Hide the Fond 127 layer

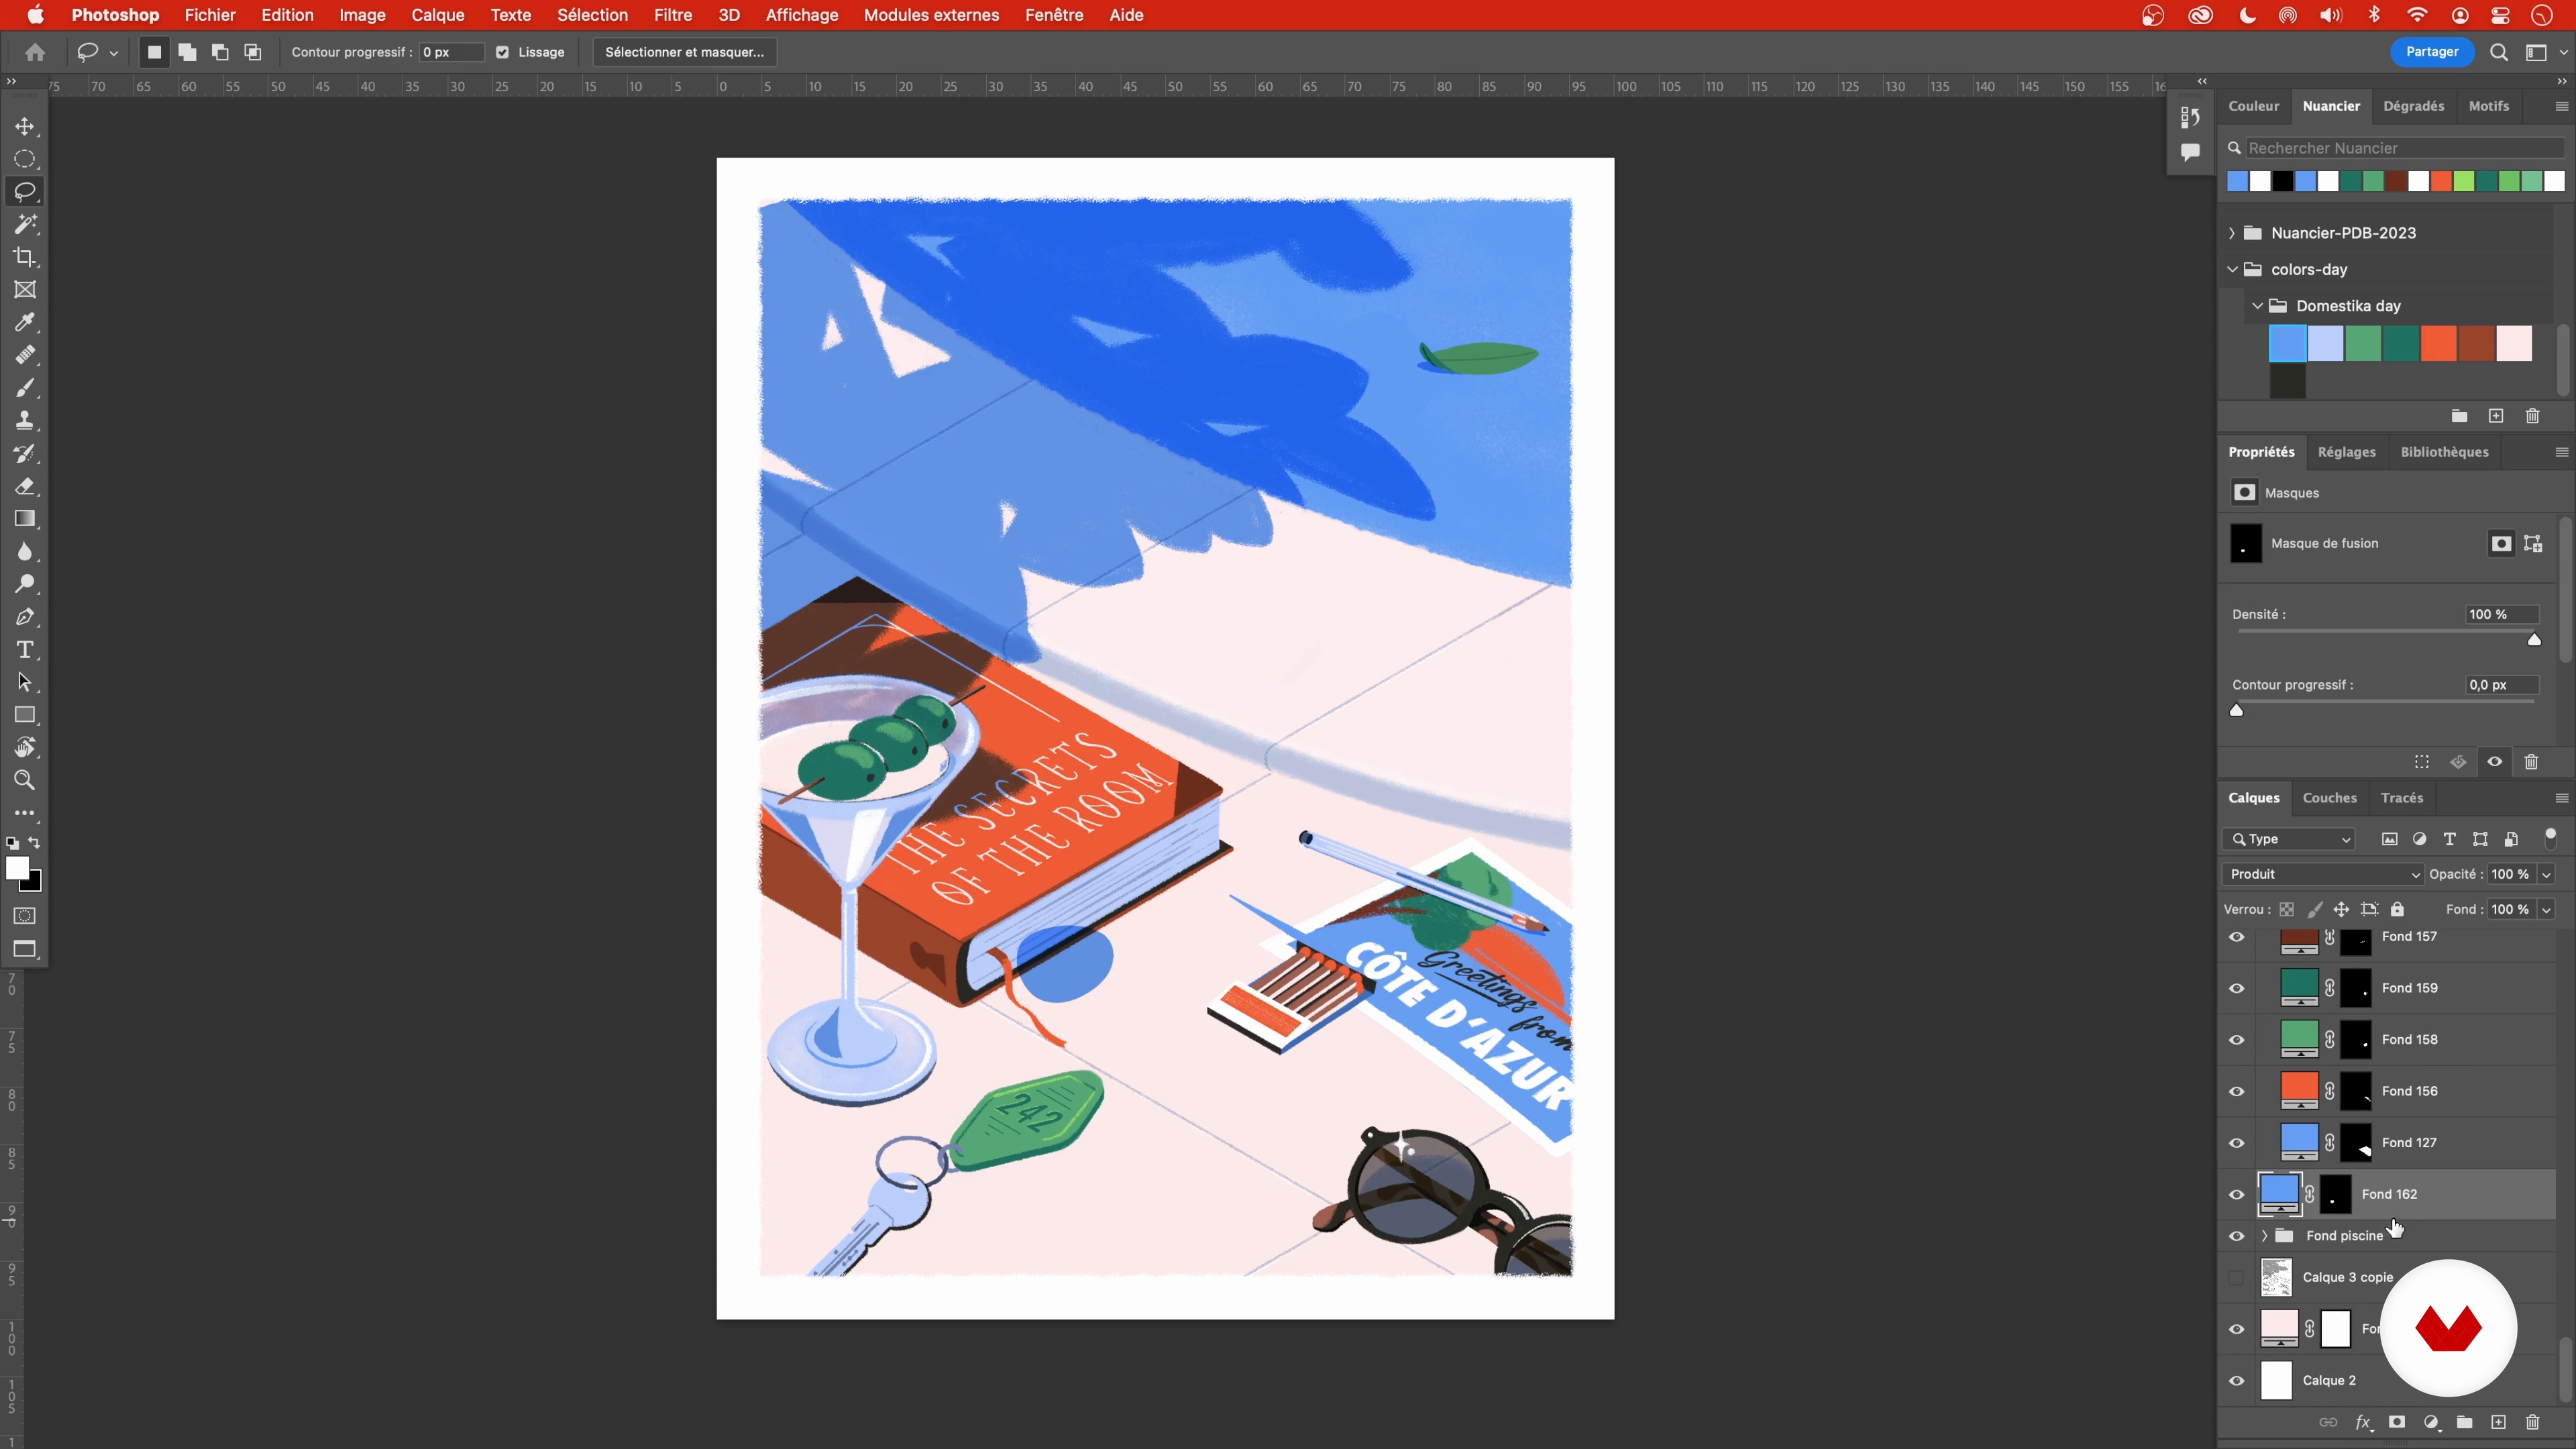(x=2237, y=1143)
